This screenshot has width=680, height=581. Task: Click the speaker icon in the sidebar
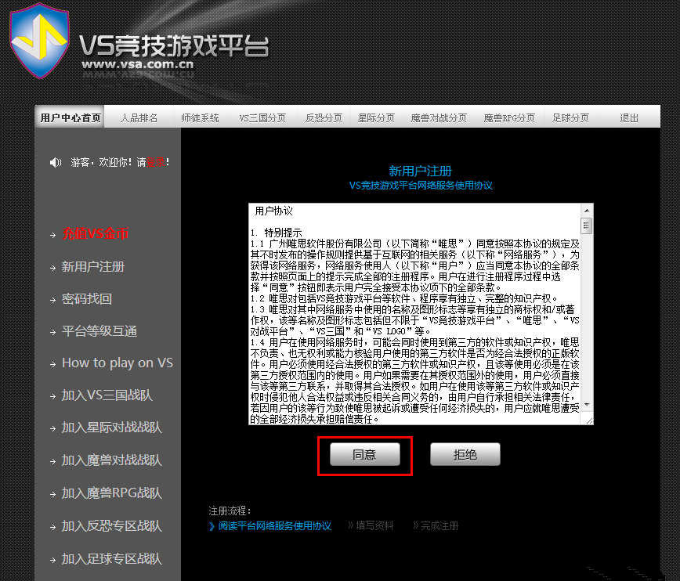coord(54,161)
